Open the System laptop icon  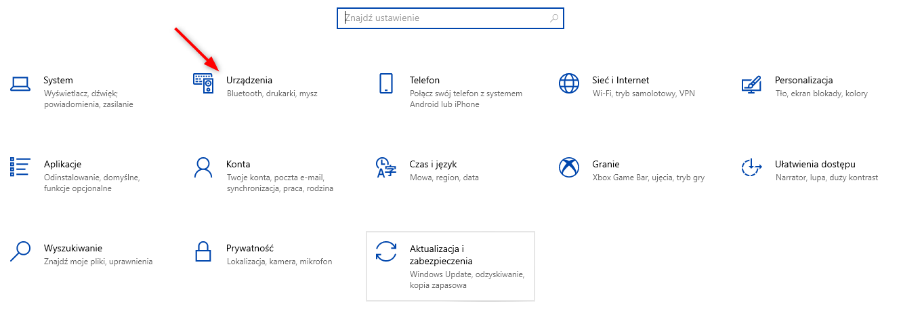pos(20,84)
